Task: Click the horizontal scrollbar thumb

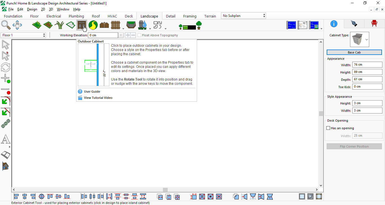Action: pos(165,190)
